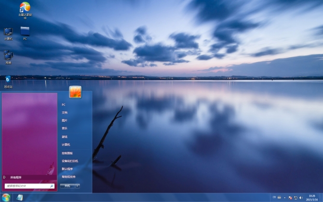Select the 回收站 recycle bin icon
The height and width of the screenshot is (202, 323).
point(8,82)
